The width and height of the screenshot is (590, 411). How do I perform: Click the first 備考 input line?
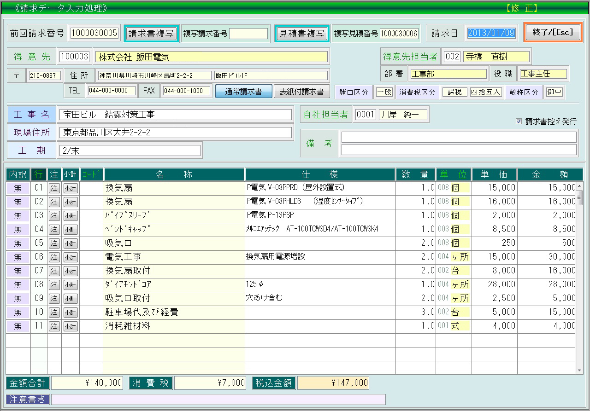click(x=459, y=137)
